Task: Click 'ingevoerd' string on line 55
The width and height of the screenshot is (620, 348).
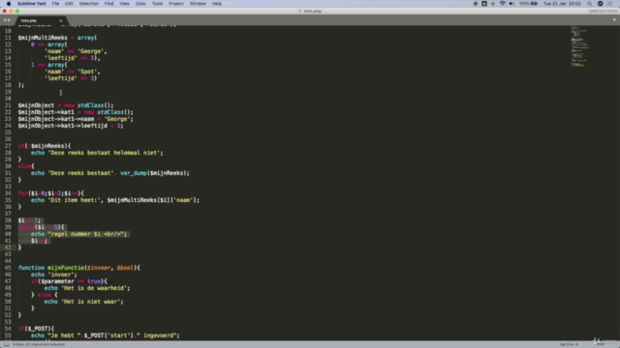Action: (x=158, y=335)
